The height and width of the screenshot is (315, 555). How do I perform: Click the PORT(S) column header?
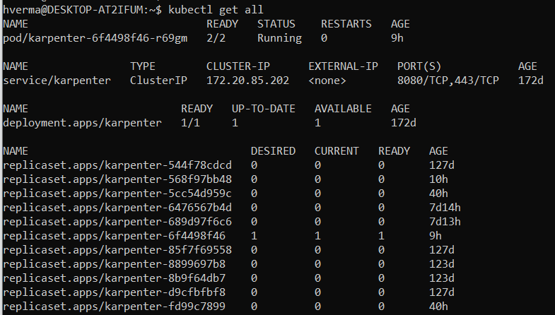pos(419,66)
